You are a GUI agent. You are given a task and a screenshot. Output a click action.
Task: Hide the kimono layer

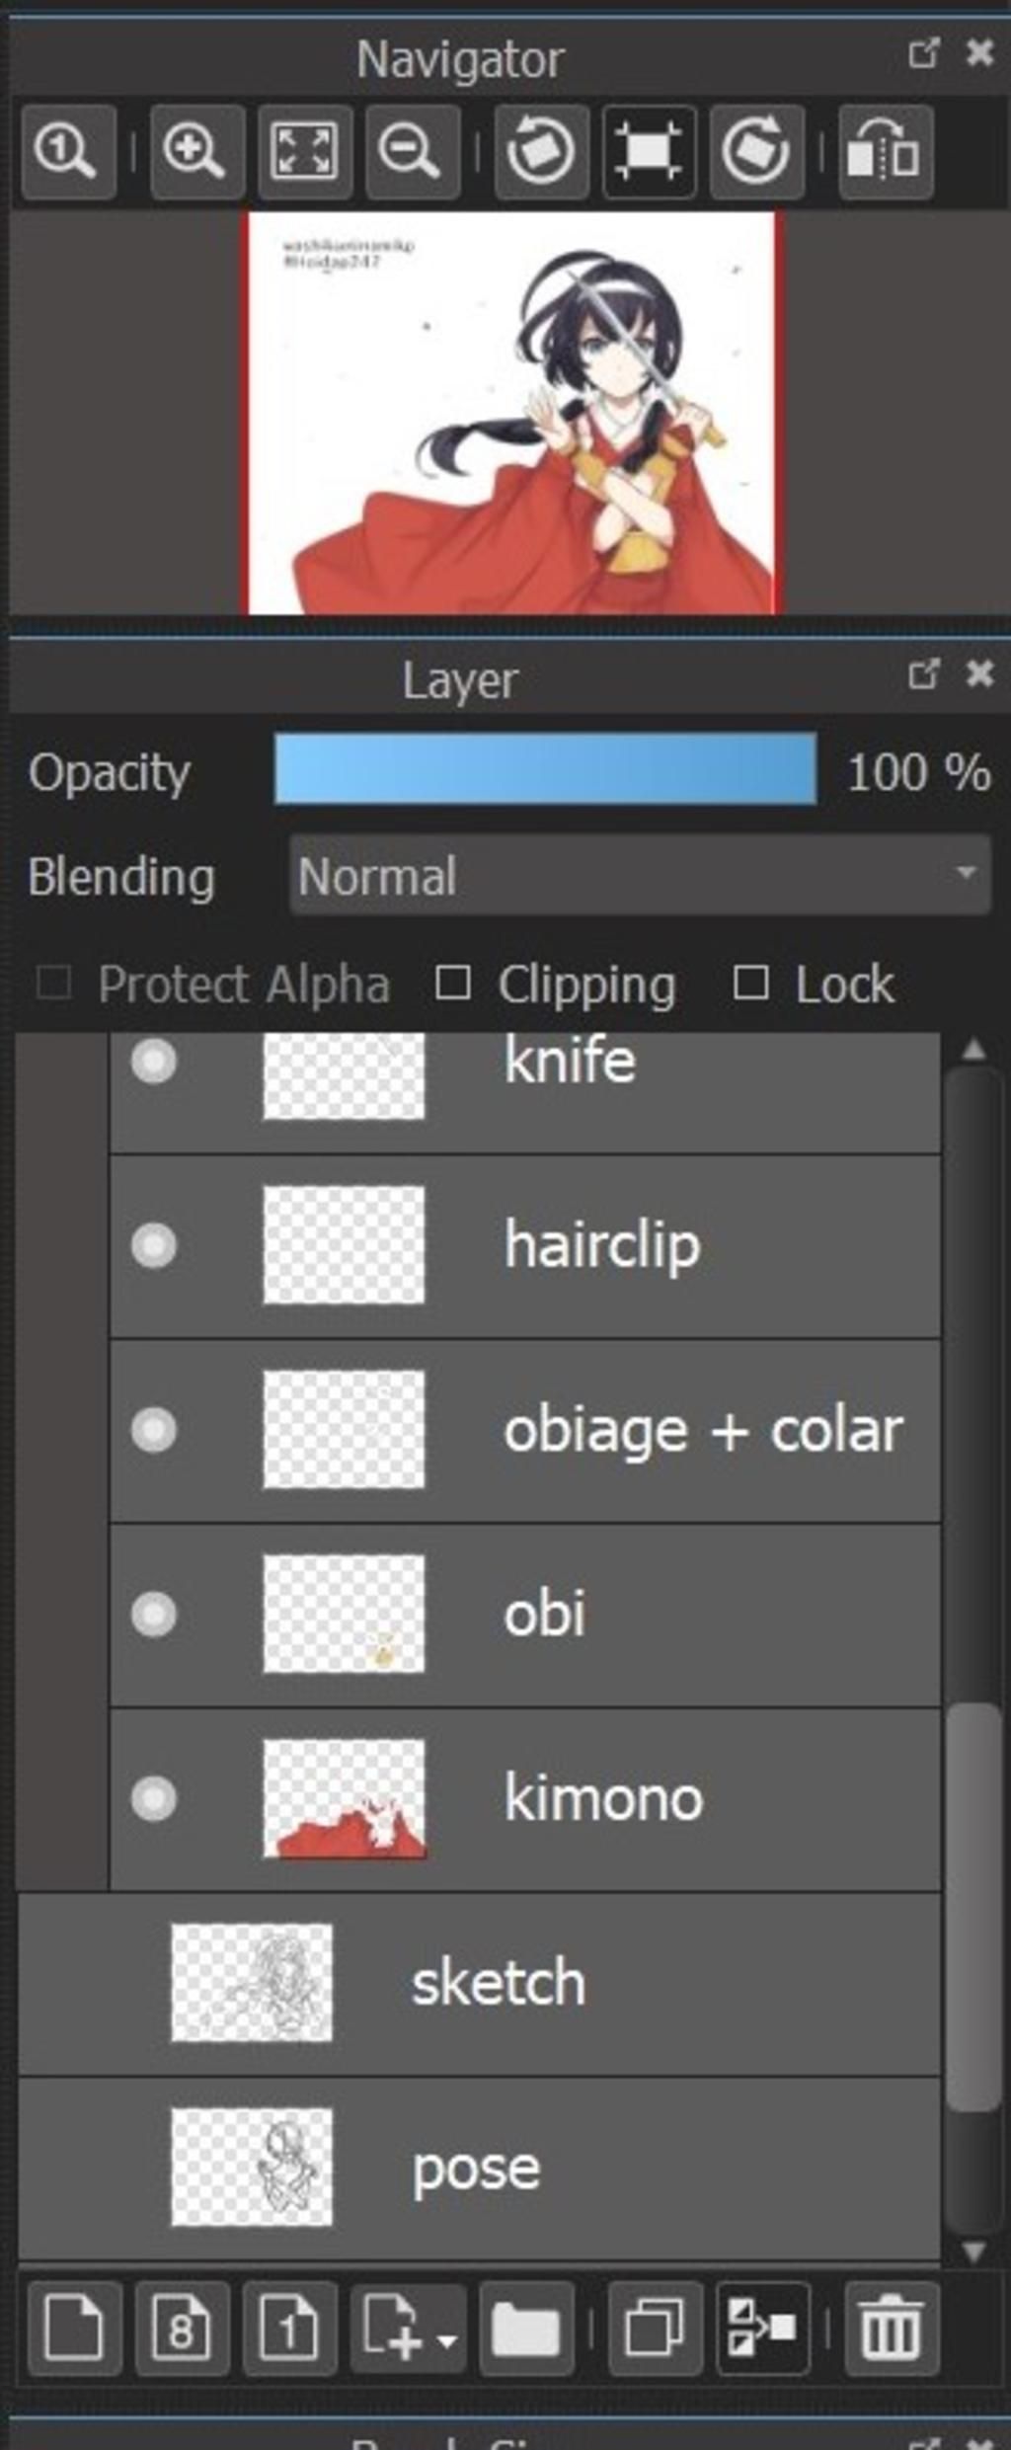154,1798
